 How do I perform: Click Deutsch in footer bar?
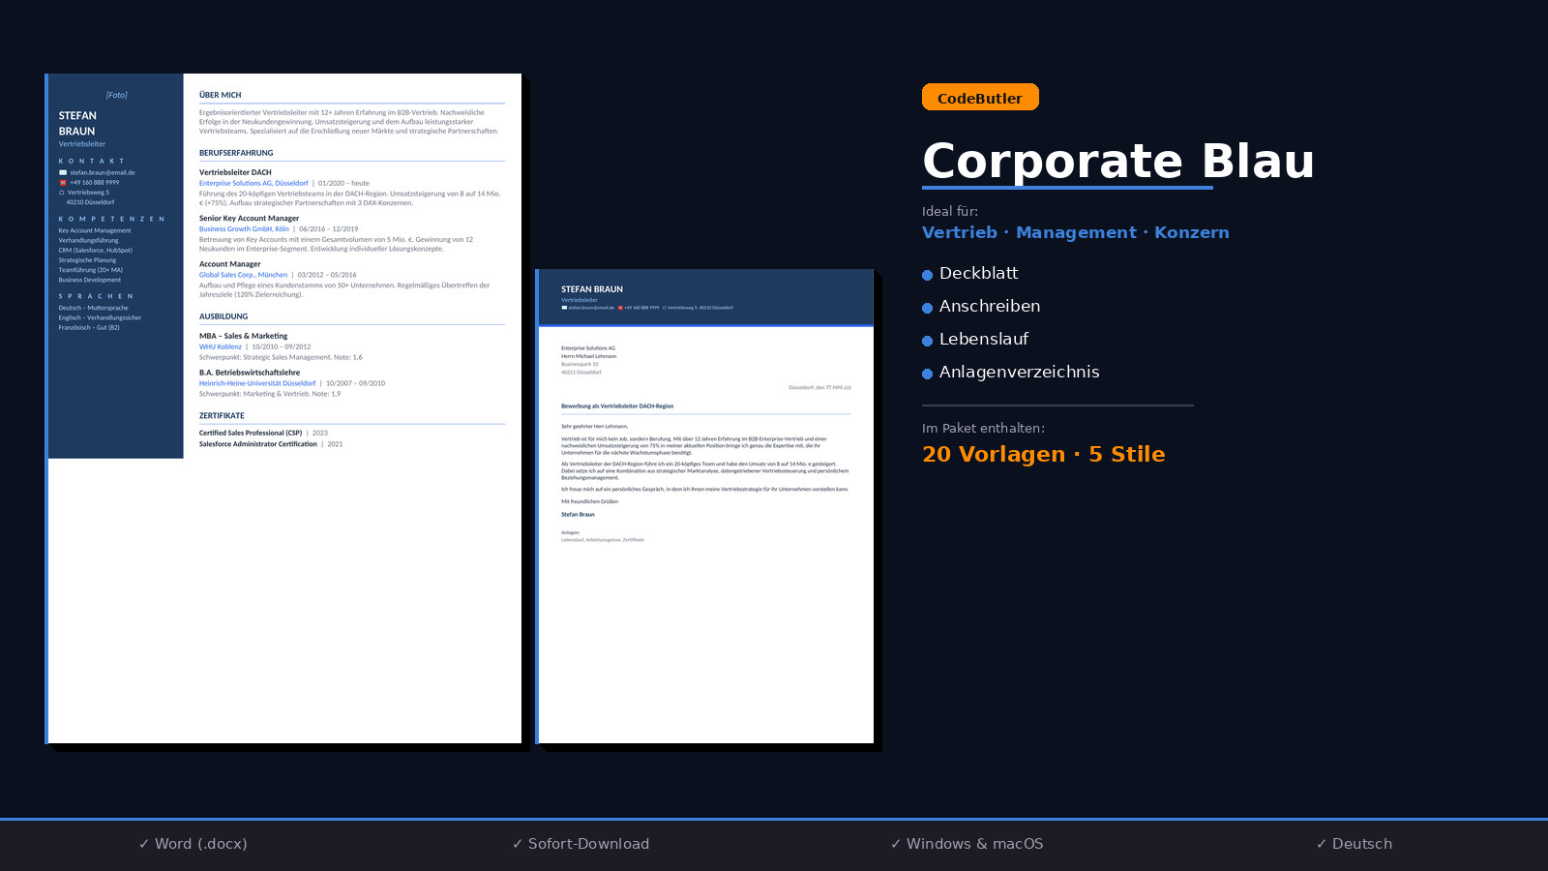click(1354, 844)
